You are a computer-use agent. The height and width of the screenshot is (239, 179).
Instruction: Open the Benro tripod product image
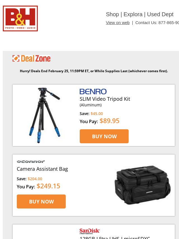45,115
